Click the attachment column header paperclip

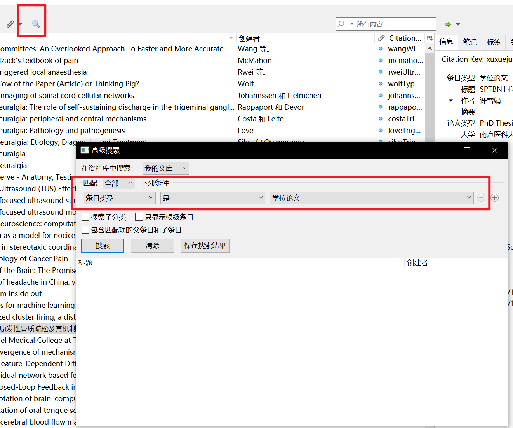coord(381,38)
